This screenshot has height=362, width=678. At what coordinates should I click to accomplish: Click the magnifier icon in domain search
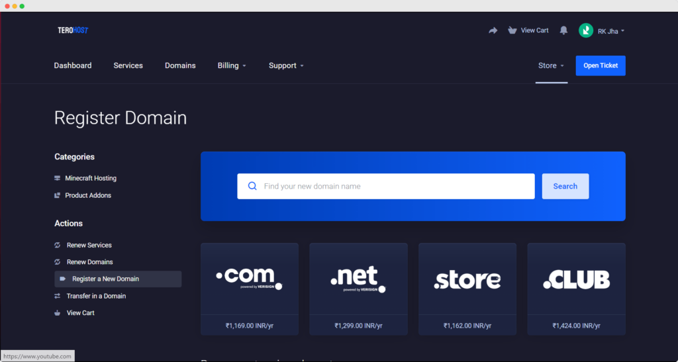click(252, 187)
